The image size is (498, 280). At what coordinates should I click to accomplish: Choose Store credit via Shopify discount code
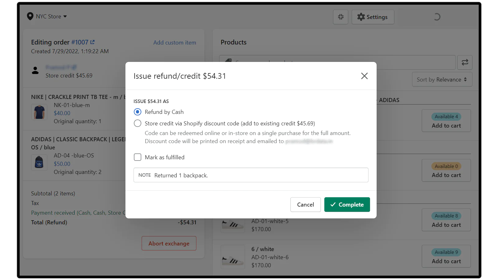point(138,124)
